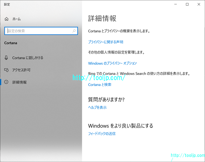Viewport: 205px width, 162px height.
Task: Click text その他の個人情報の設定を管理します。
Action: click(x=117, y=52)
